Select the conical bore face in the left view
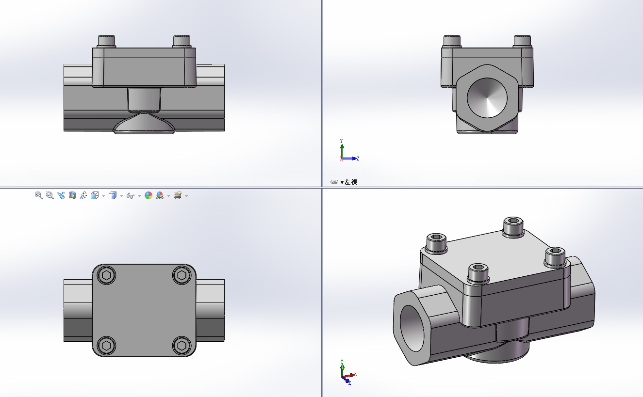643x397 pixels. 487,97
